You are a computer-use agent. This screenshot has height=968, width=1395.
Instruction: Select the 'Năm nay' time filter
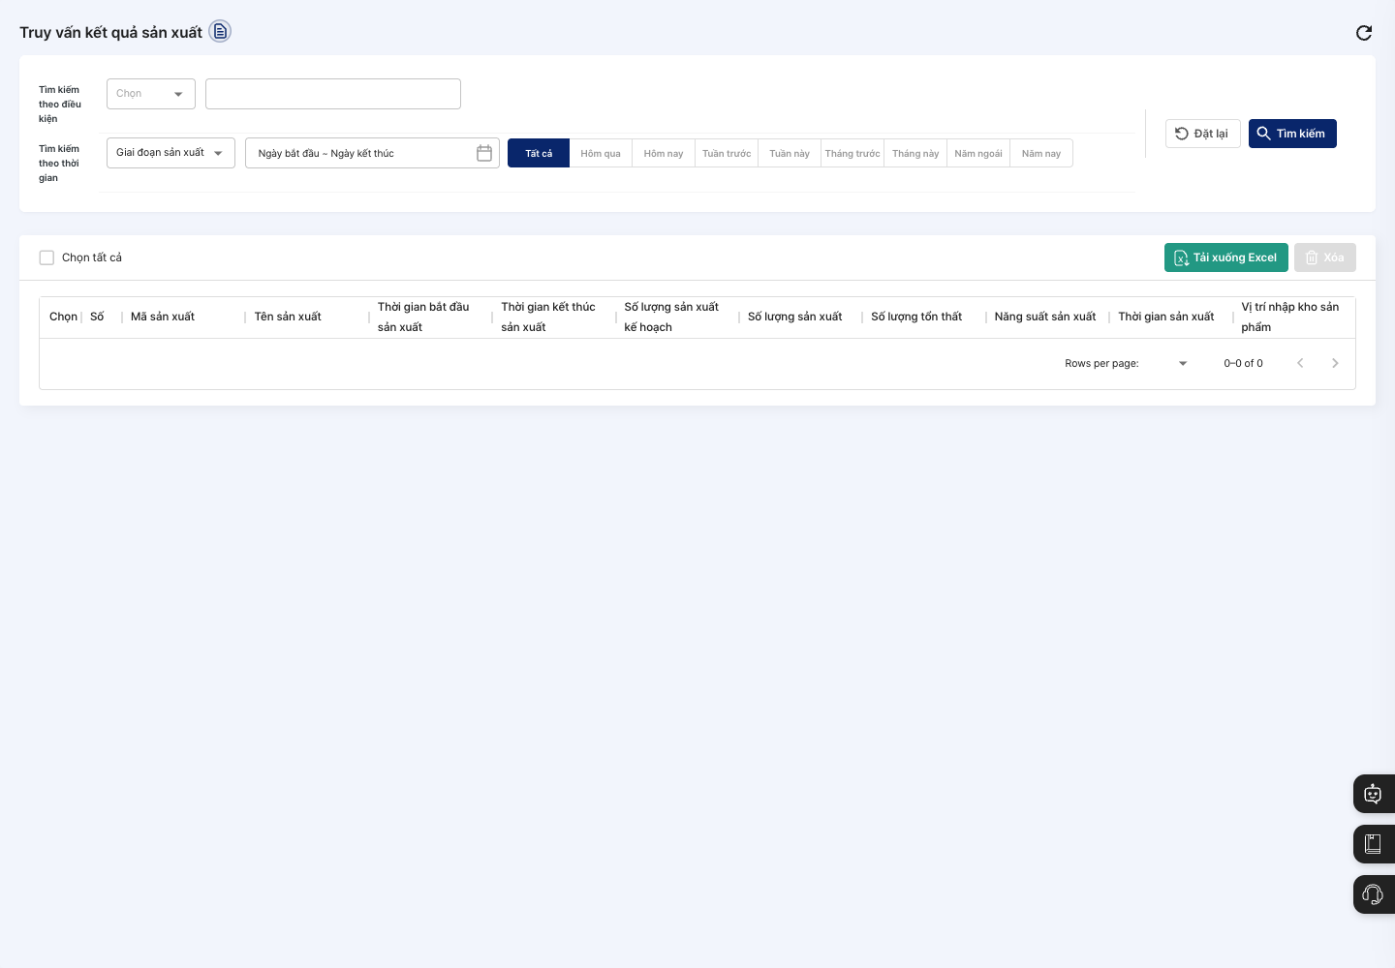tap(1041, 153)
